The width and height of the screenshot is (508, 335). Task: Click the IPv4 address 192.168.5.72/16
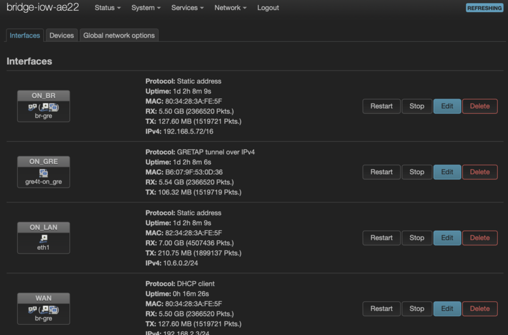[x=188, y=132]
